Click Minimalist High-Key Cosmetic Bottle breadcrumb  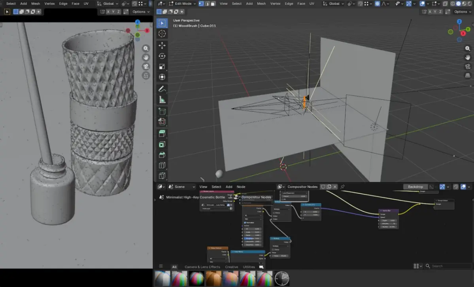(196, 197)
